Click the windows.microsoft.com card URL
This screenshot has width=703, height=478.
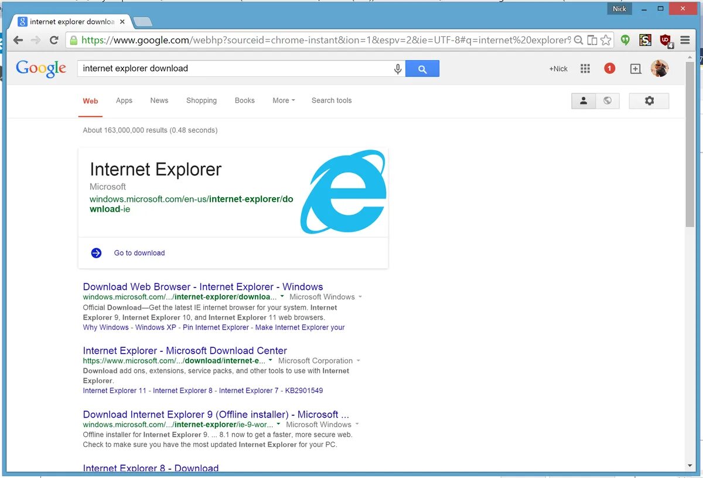[x=191, y=204]
